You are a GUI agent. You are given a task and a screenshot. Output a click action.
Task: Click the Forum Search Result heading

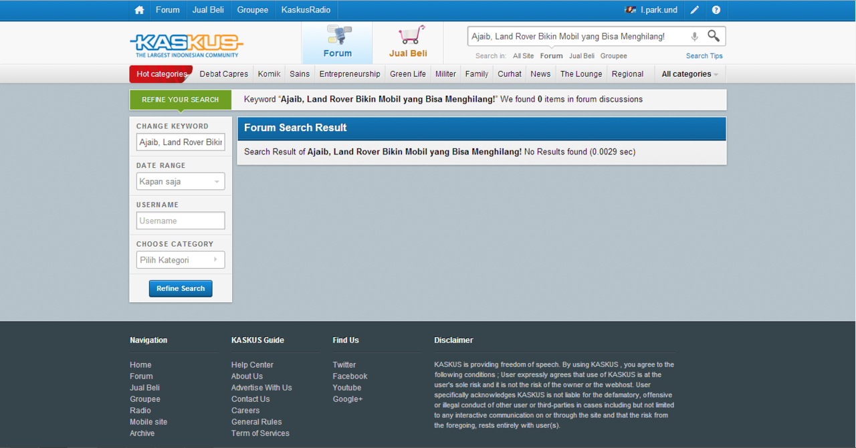[296, 128]
